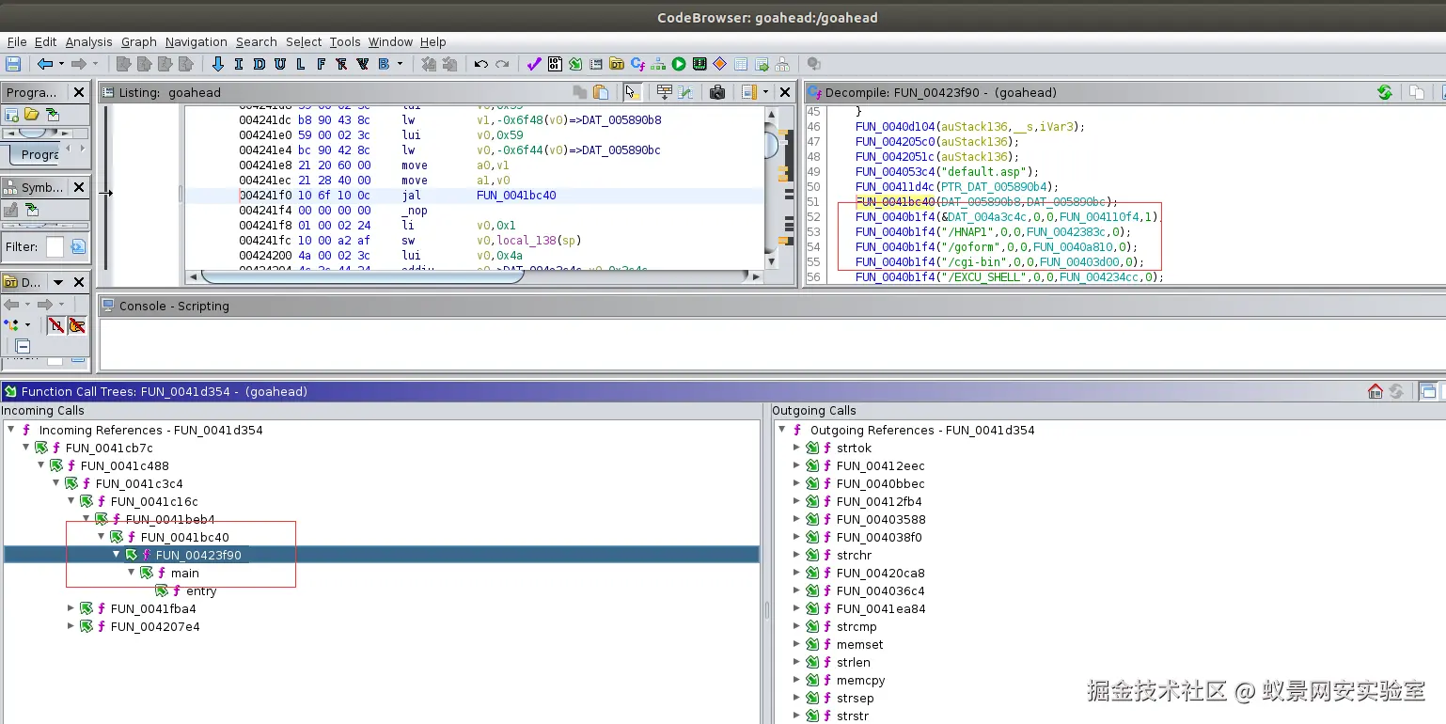
Task: Select the main function in call tree
Action: [184, 573]
